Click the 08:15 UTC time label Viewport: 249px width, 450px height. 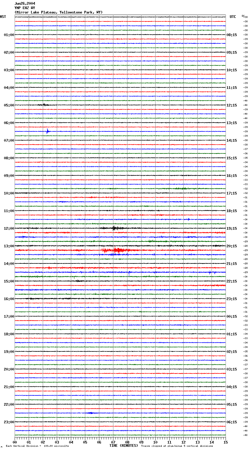point(232,35)
